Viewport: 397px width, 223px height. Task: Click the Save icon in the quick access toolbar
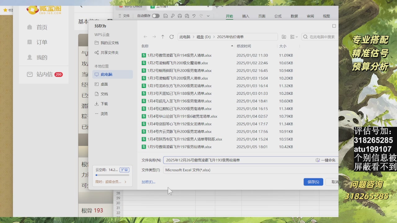tap(166, 16)
